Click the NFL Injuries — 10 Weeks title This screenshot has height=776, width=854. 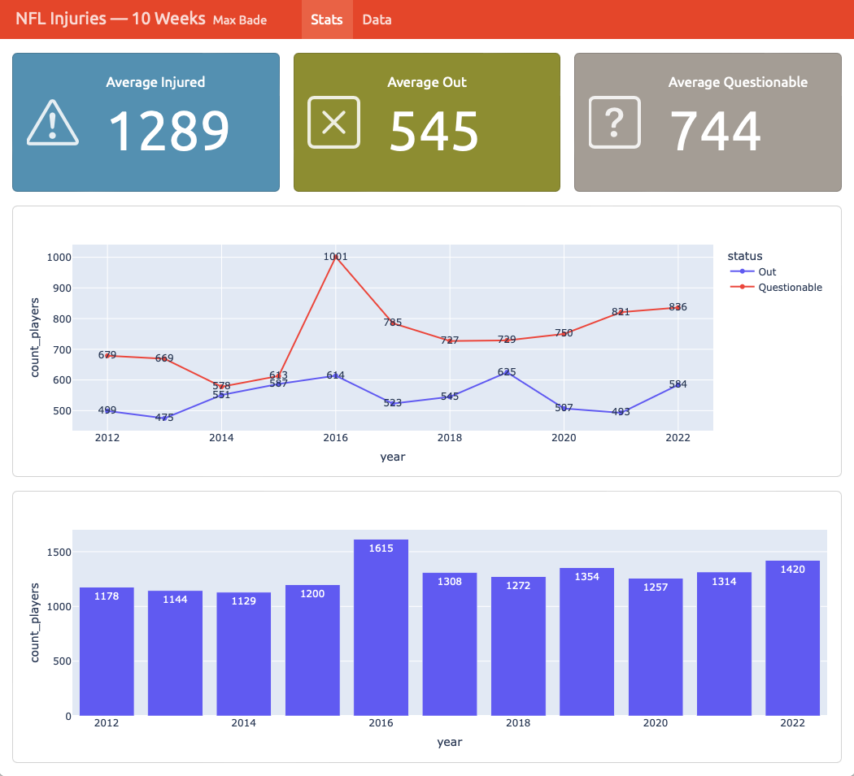(111, 19)
